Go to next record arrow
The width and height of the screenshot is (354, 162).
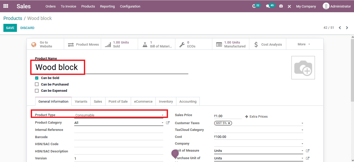click(x=347, y=28)
